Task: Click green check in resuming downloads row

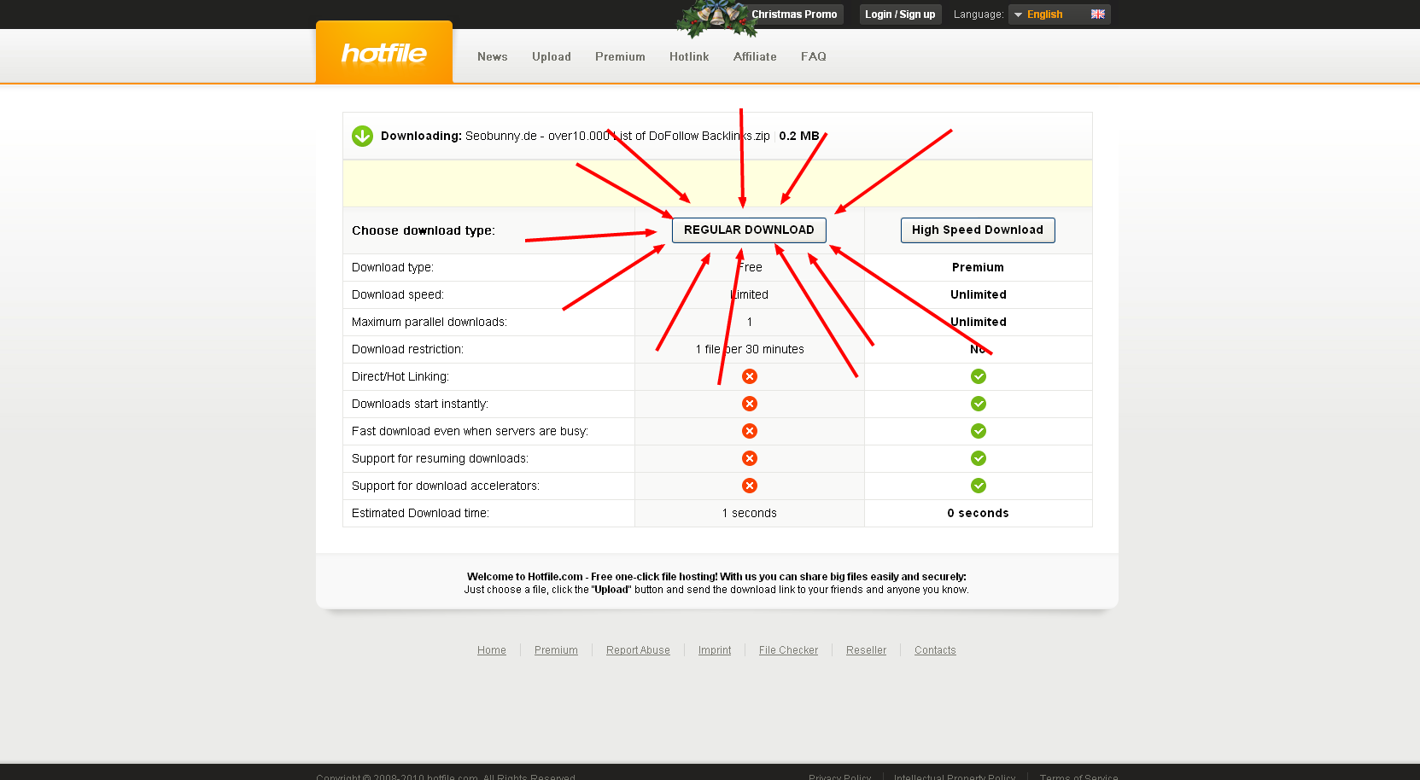Action: coord(979,458)
